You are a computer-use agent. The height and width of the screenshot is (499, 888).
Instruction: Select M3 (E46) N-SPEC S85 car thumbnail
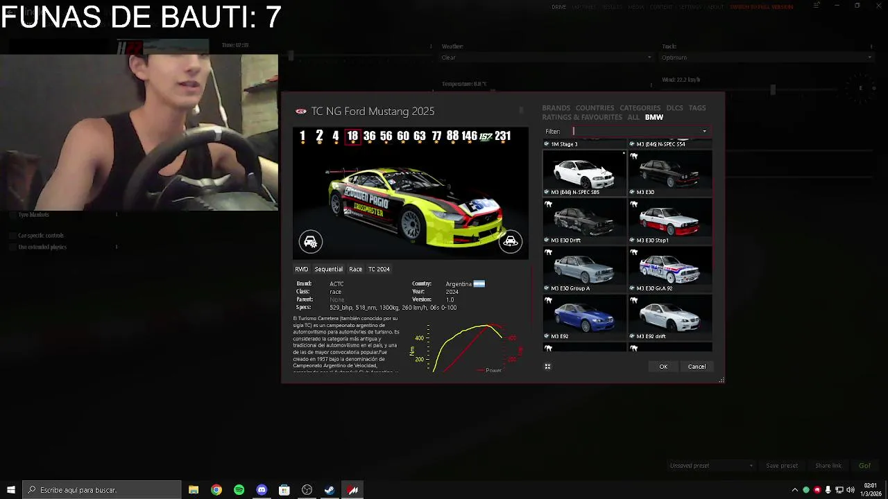[584, 174]
